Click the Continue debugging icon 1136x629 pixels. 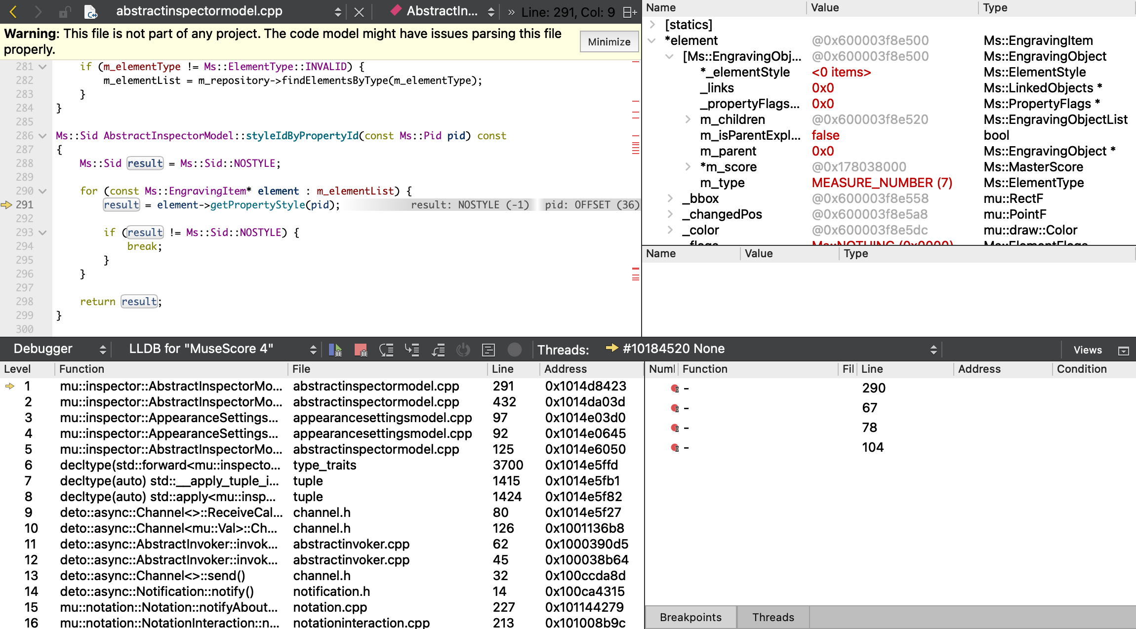tap(335, 350)
